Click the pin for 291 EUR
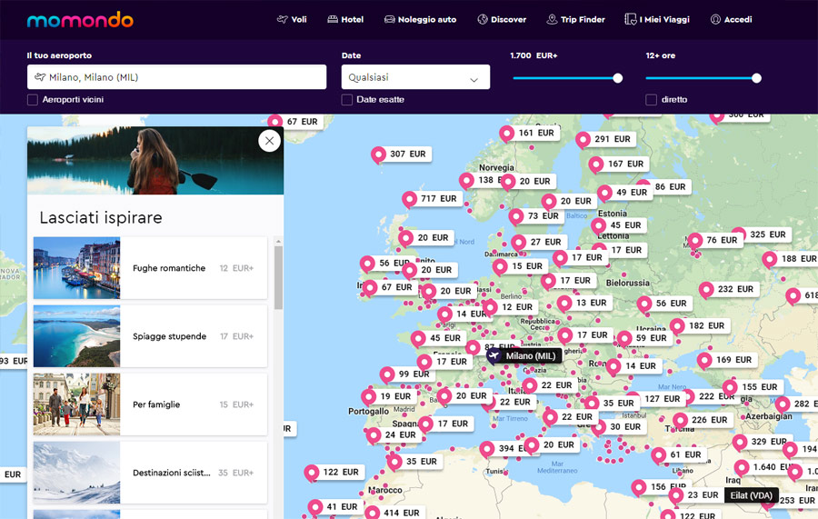Image resolution: width=818 pixels, height=519 pixels. click(x=583, y=140)
